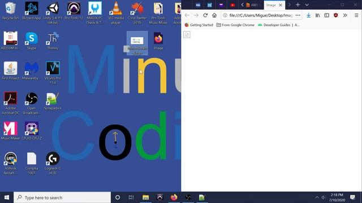Reload the current Firefox page

pos(205,15)
